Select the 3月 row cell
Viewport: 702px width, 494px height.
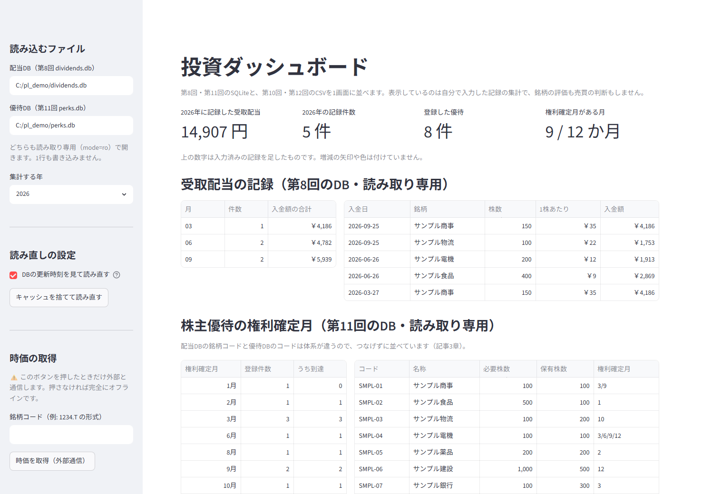(211, 419)
